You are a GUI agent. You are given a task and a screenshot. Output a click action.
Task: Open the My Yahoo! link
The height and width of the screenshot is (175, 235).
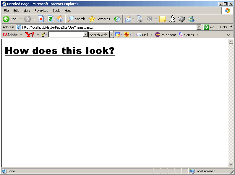(166, 35)
